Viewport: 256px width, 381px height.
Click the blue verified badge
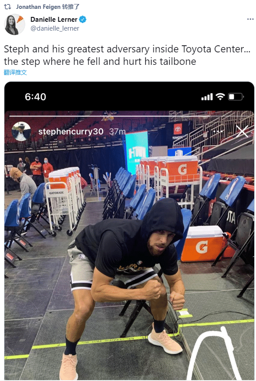(83, 19)
